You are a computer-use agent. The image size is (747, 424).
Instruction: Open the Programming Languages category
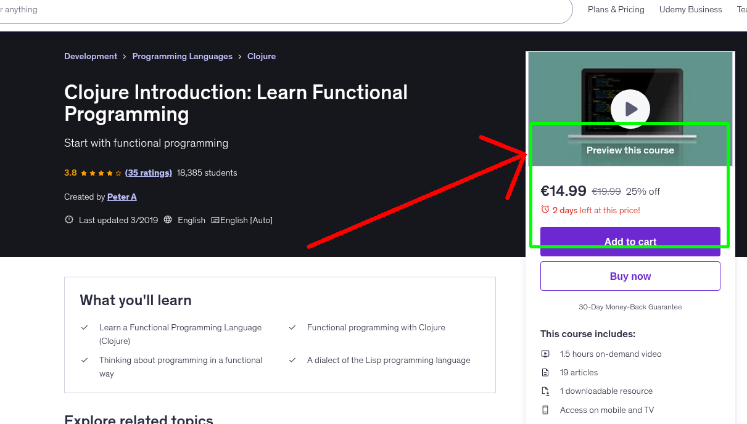182,56
